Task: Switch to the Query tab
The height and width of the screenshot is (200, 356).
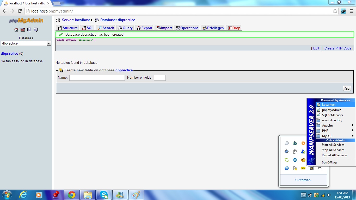Action: coord(125,28)
